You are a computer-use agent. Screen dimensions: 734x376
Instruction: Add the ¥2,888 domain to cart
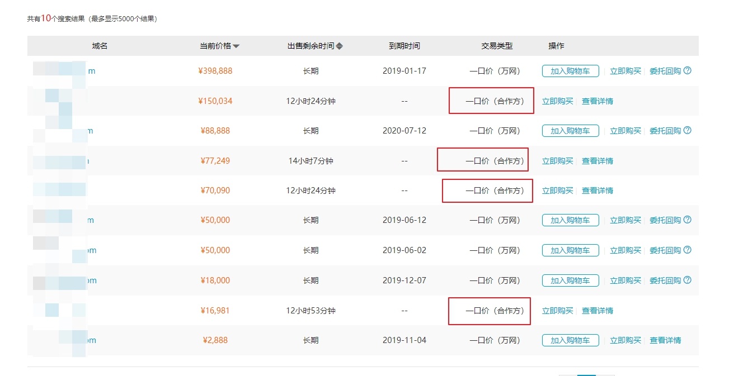[570, 340]
